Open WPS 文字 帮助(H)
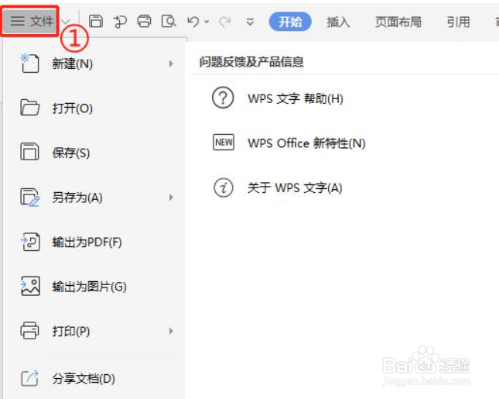This screenshot has height=399, width=499. [x=296, y=98]
